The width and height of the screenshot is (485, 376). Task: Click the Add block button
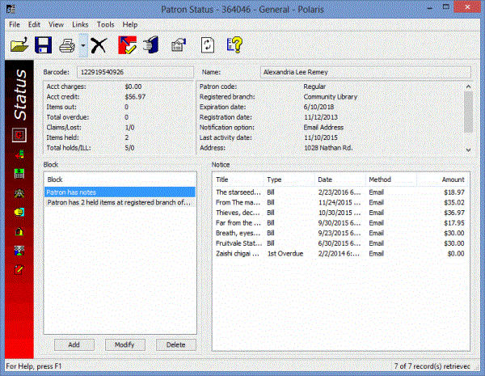(x=74, y=344)
